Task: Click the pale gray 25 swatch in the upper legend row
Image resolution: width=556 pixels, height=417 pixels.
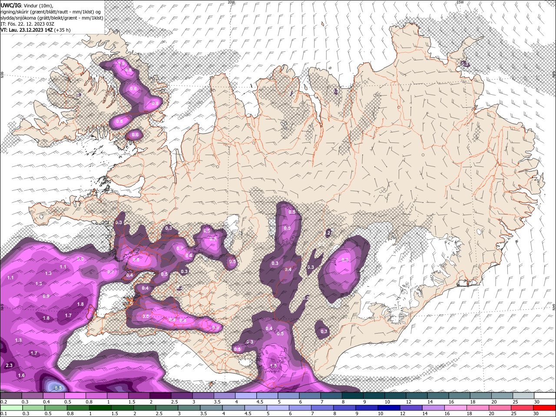Action: [x=524, y=396]
